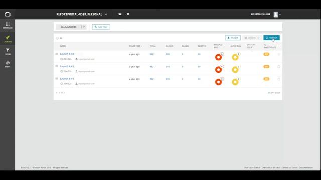The image size is (321, 180).
Task: Click Auto Bug donut for Launch A #1
Action: [235, 70]
